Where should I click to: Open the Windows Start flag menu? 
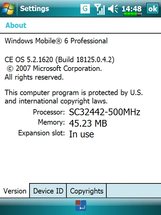8,8
